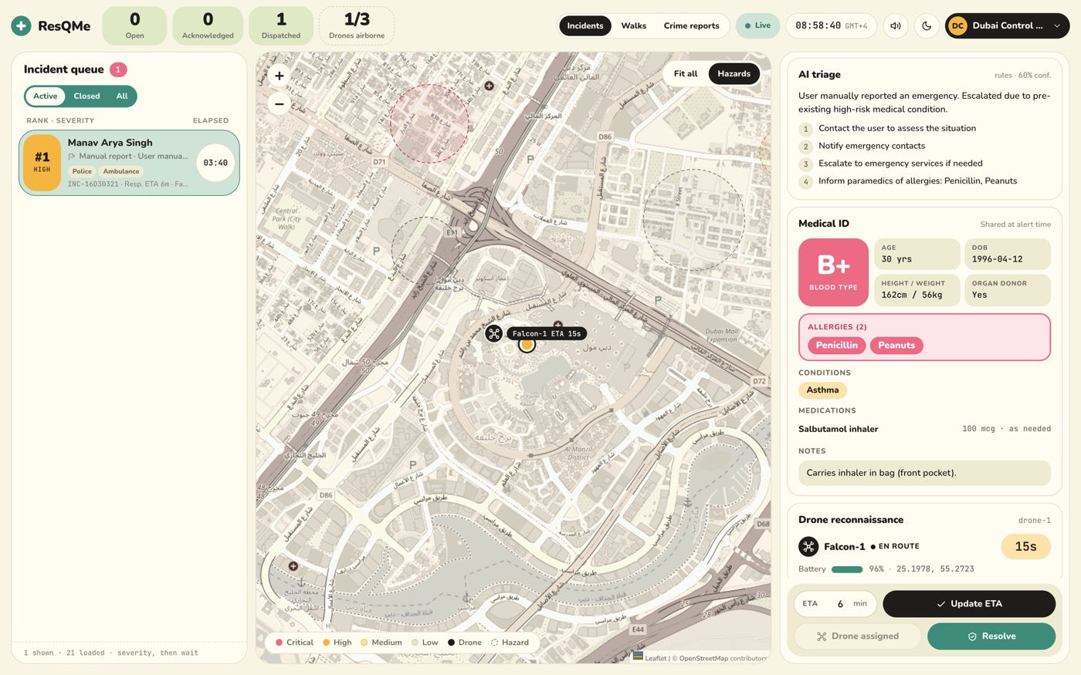
Task: Click the DC account avatar
Action: pyautogui.click(x=957, y=25)
